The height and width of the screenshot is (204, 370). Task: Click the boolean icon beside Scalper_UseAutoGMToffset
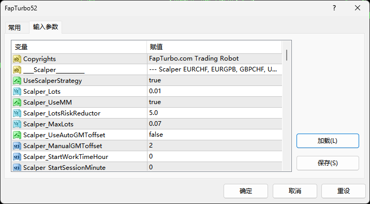[17, 135]
